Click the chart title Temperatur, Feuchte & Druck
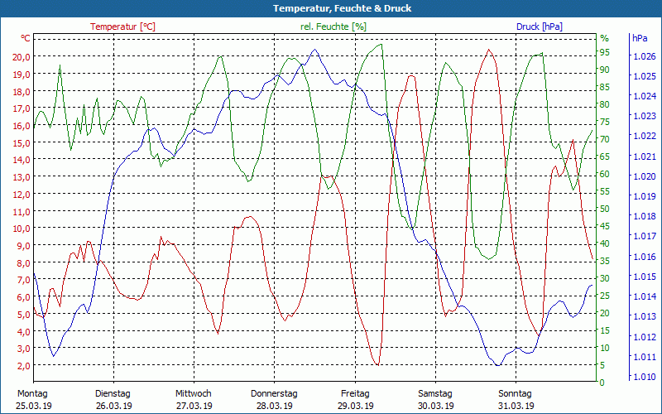The width and height of the screenshot is (662, 414). tap(330, 8)
